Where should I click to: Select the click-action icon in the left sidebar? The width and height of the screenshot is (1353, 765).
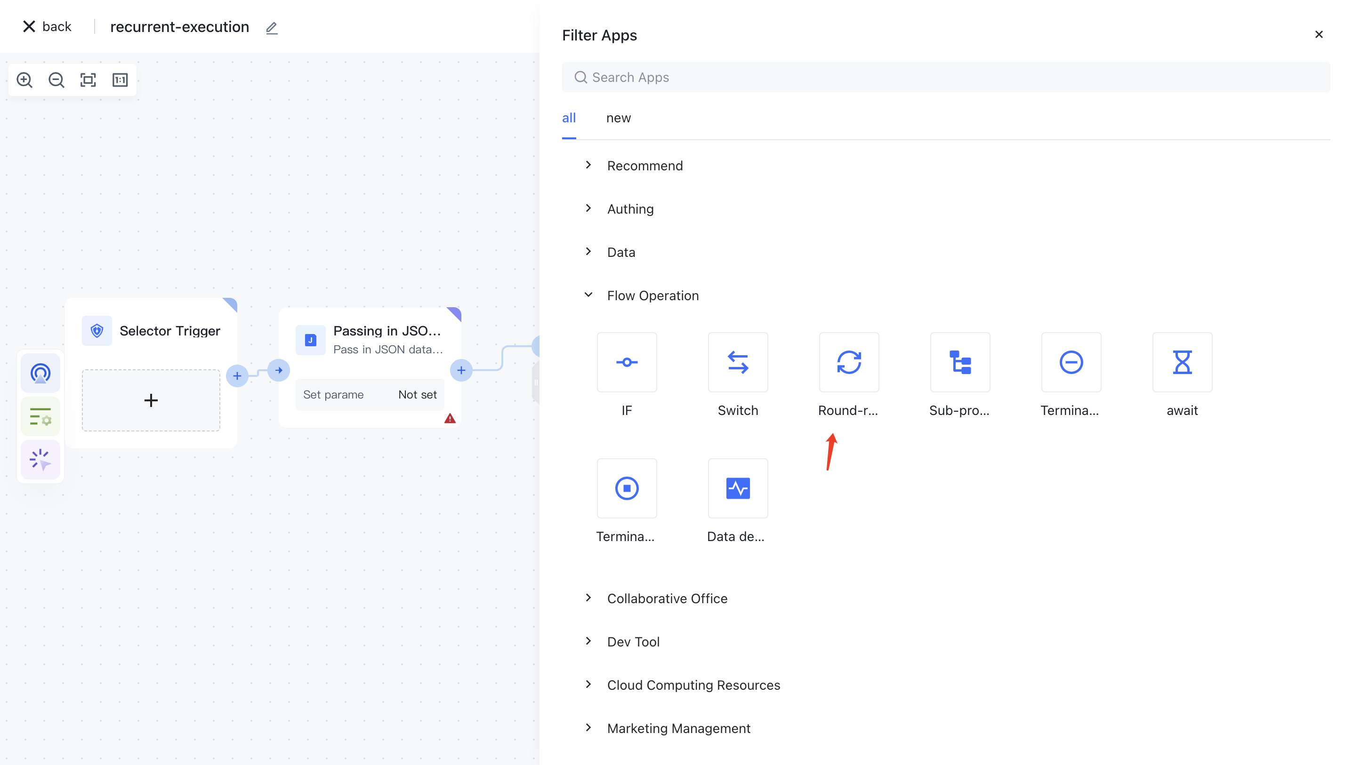coord(40,460)
